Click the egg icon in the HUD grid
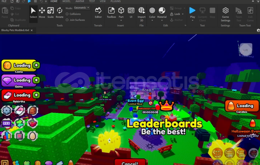 (x=33, y=136)
